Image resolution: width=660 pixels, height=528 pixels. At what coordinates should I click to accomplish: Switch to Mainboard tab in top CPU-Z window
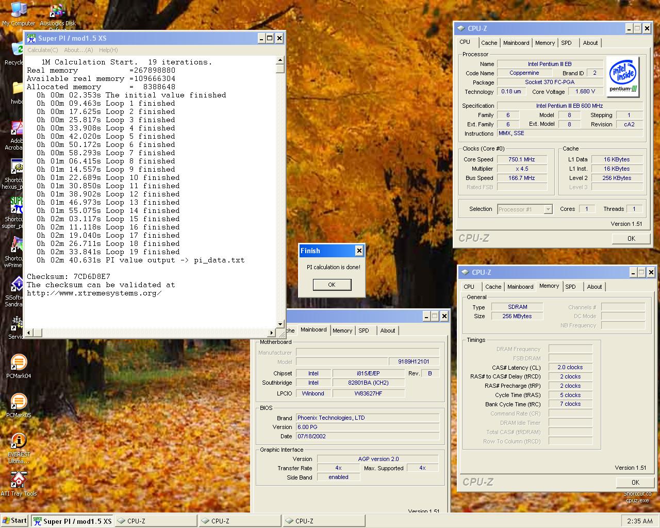[x=516, y=43]
